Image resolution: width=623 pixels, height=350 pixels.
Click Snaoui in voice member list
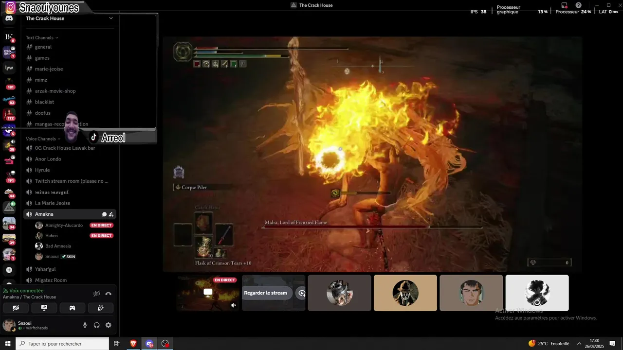pos(52,257)
